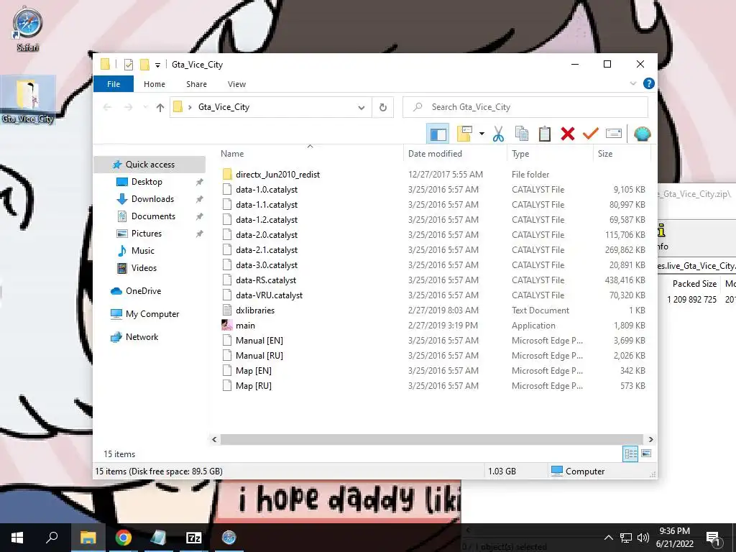Click the New folder toolbar icon
Screen dimensions: 736x552
click(x=465, y=134)
